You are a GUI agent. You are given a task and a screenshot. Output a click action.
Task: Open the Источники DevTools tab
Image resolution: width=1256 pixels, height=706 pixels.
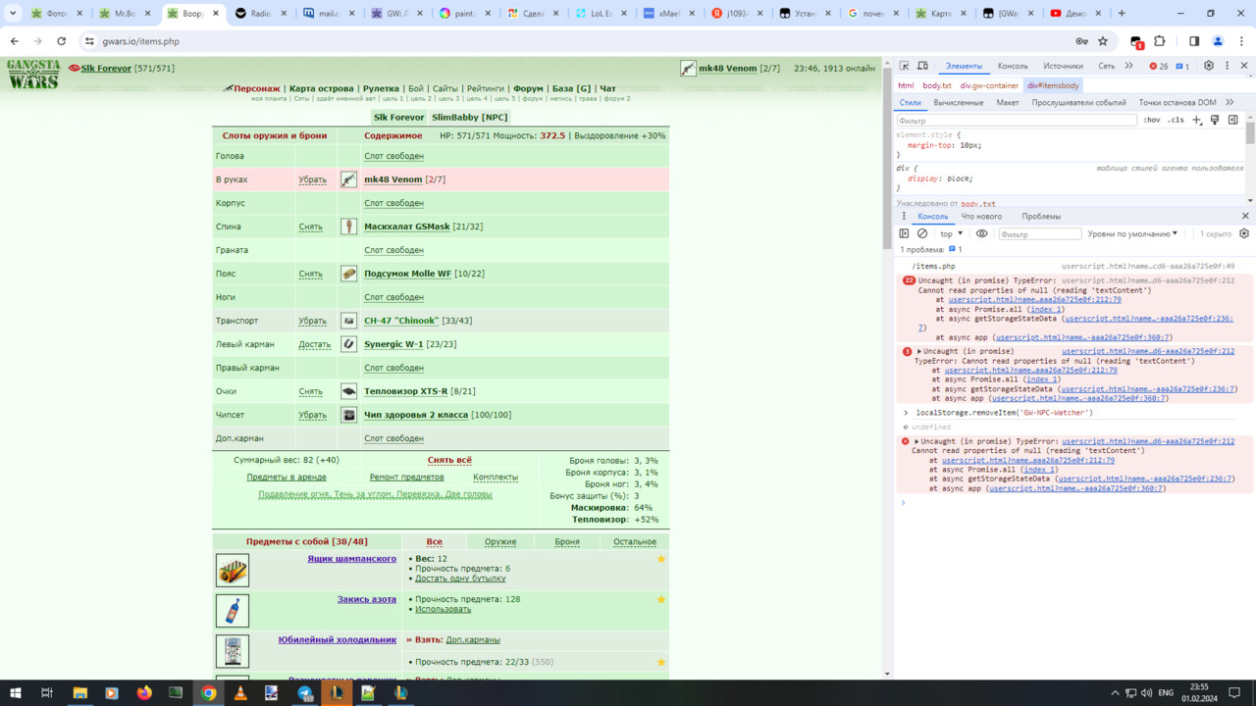(x=1063, y=66)
